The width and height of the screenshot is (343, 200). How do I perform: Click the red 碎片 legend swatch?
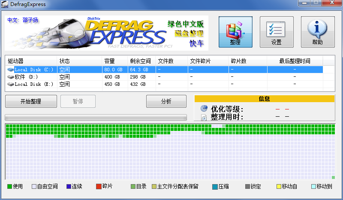click(x=99, y=186)
